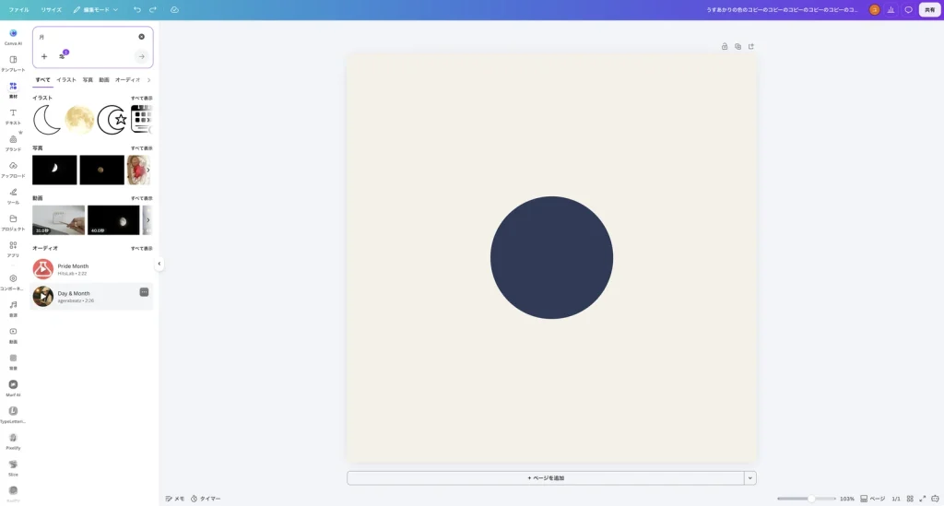Viewport: 944px width, 506px height.
Task: Lock the page with the padlock icon
Action: pyautogui.click(x=725, y=46)
